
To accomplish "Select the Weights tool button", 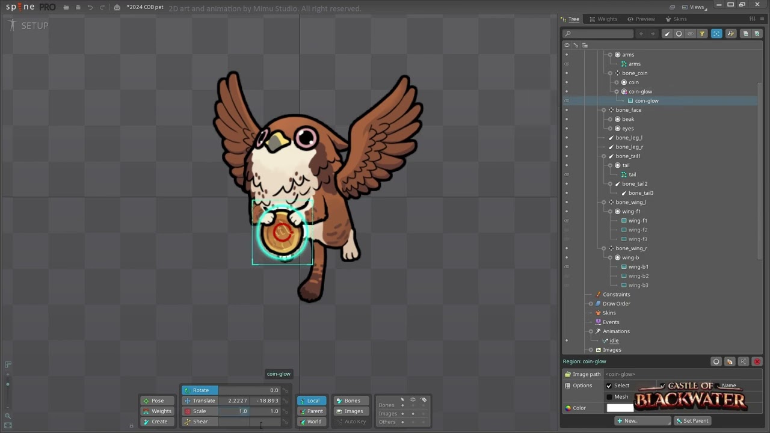I will click(157, 411).
